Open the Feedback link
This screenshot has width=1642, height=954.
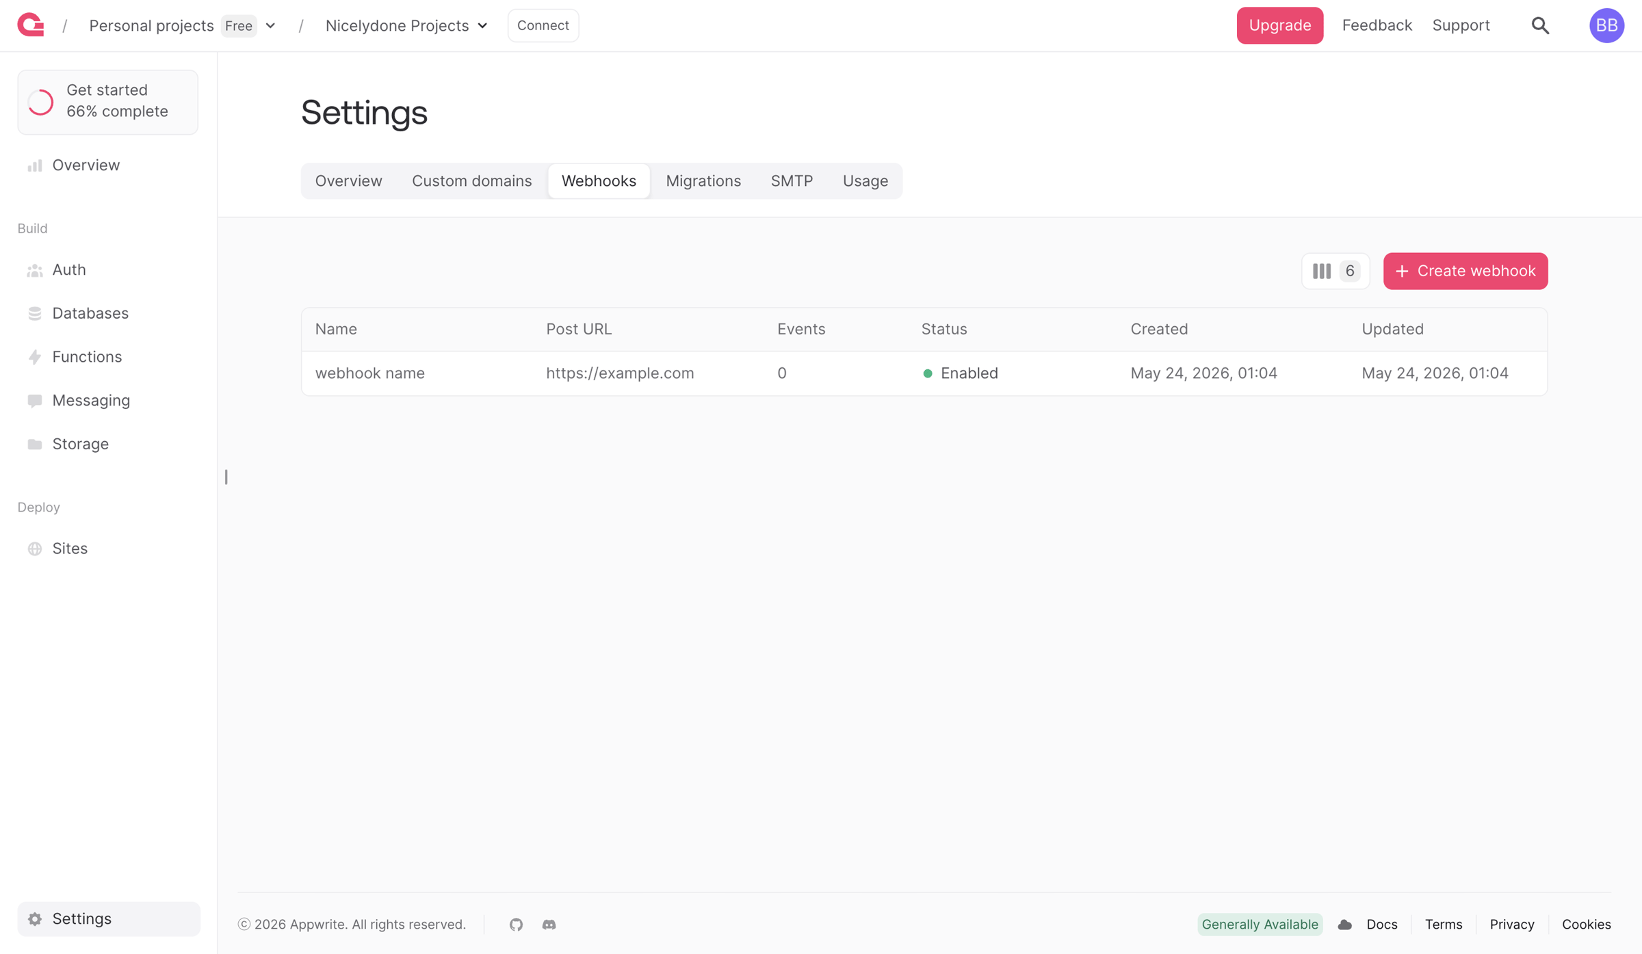coord(1377,25)
